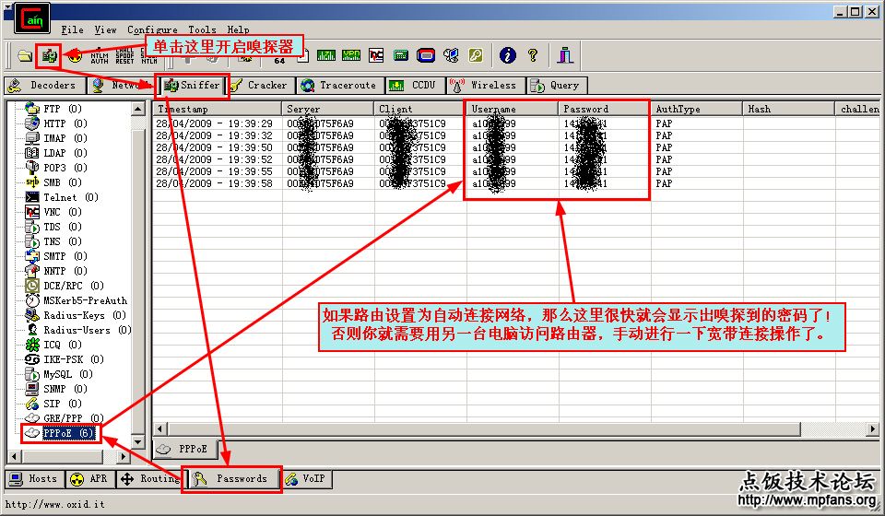This screenshot has width=885, height=516.
Task: Switch to the Wireless tab
Action: click(486, 85)
